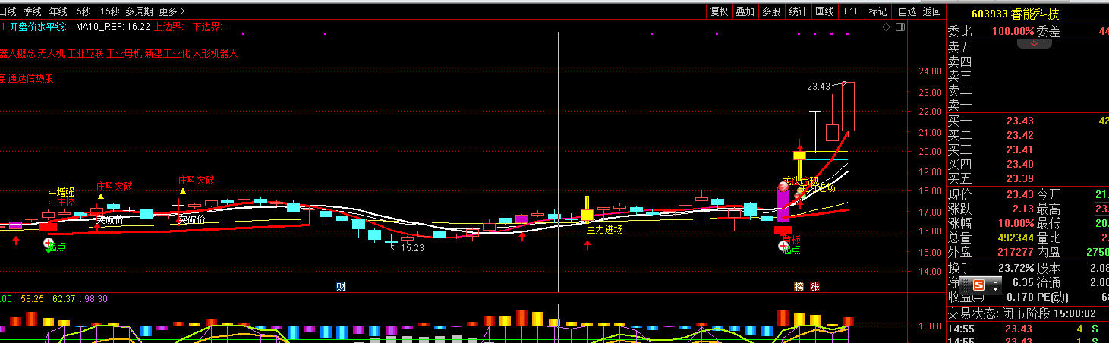Switch to the 季线 quarterly chart
1109x343 pixels.
point(33,11)
